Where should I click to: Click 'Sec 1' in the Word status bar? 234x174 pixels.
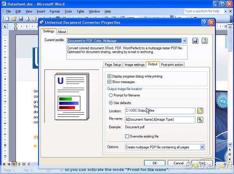28,170
